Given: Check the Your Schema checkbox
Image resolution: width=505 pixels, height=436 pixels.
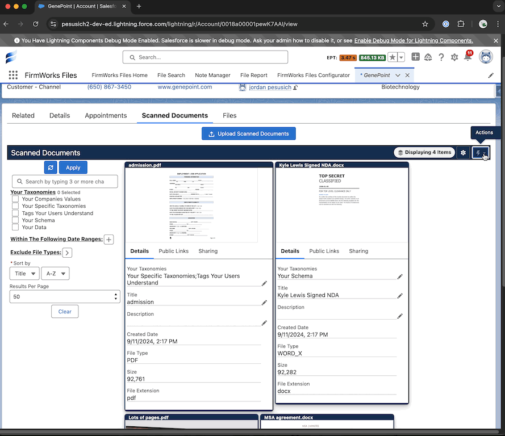Looking at the screenshot, I should click(x=15, y=220).
